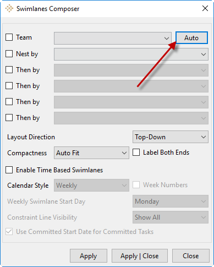This screenshot has width=214, height=267.
Task: Check the first Then by checkbox
Action: point(9,70)
